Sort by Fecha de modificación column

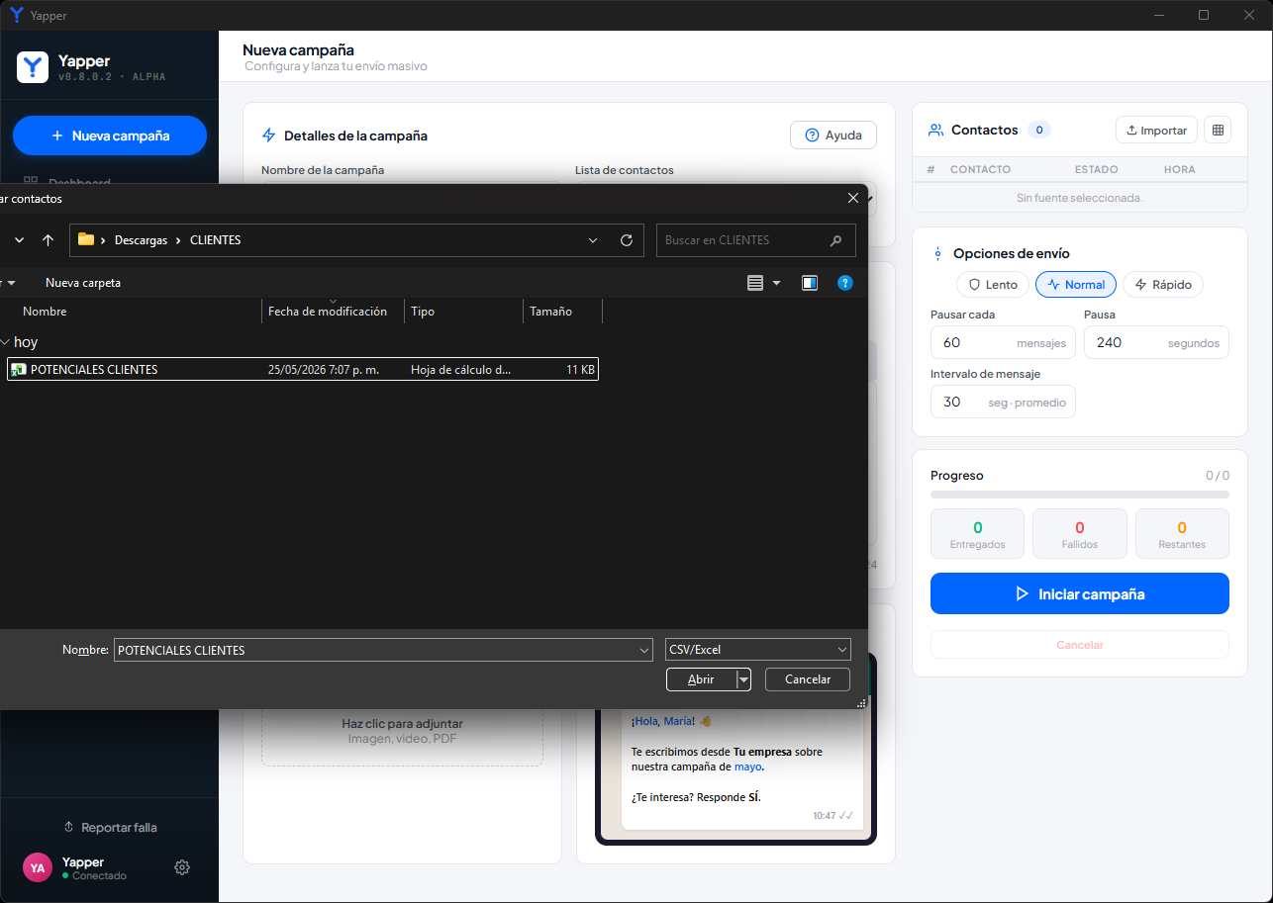coord(328,312)
